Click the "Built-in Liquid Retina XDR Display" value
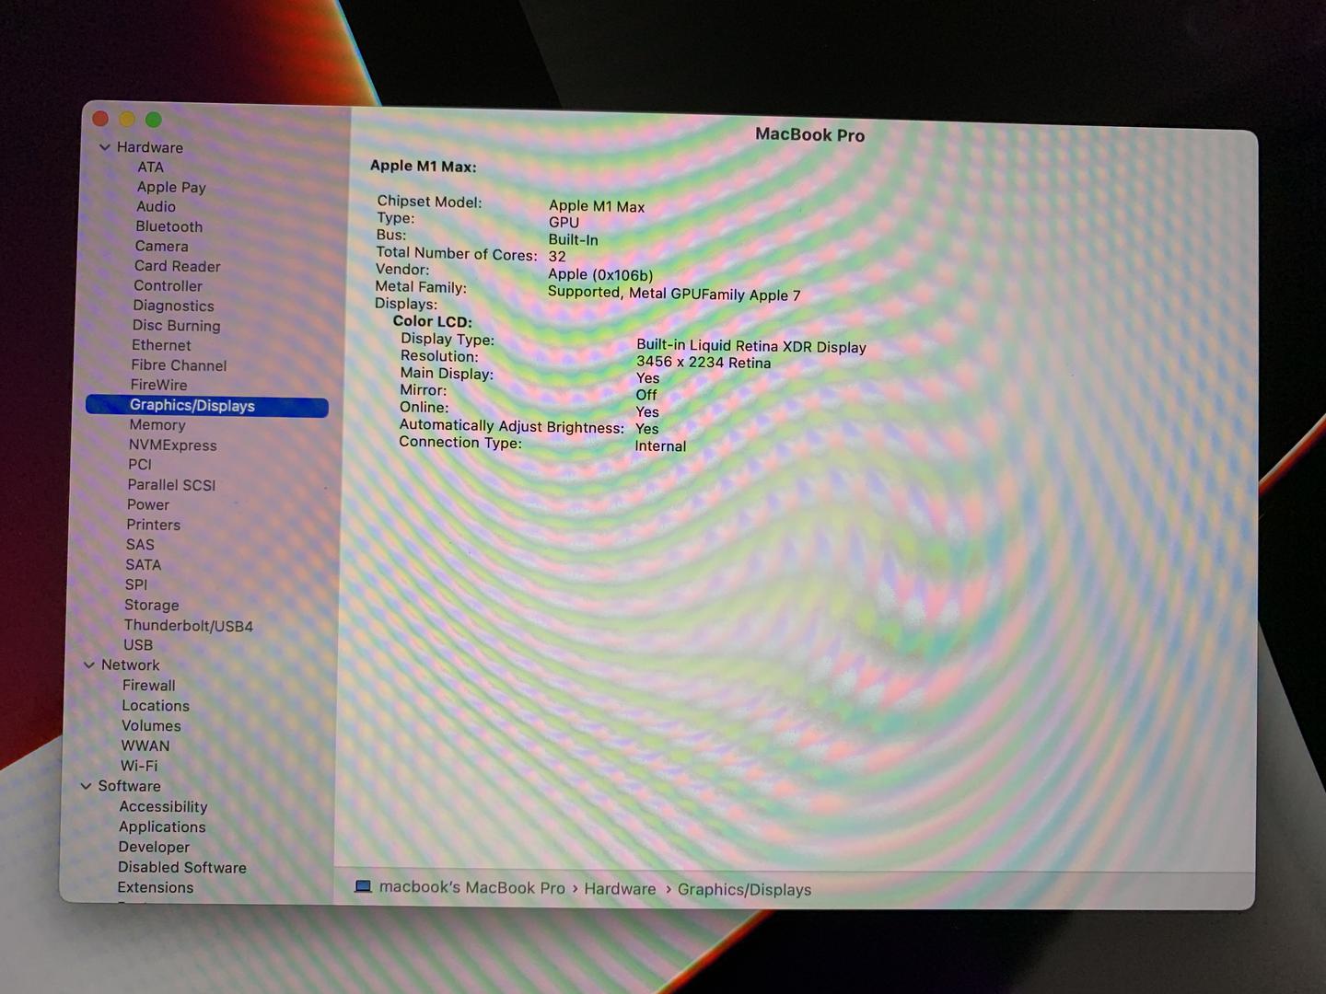 click(x=751, y=346)
